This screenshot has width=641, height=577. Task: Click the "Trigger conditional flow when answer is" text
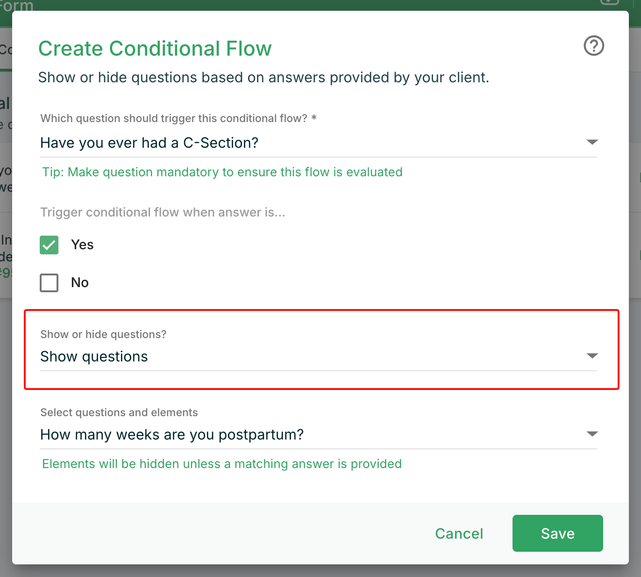tap(163, 212)
